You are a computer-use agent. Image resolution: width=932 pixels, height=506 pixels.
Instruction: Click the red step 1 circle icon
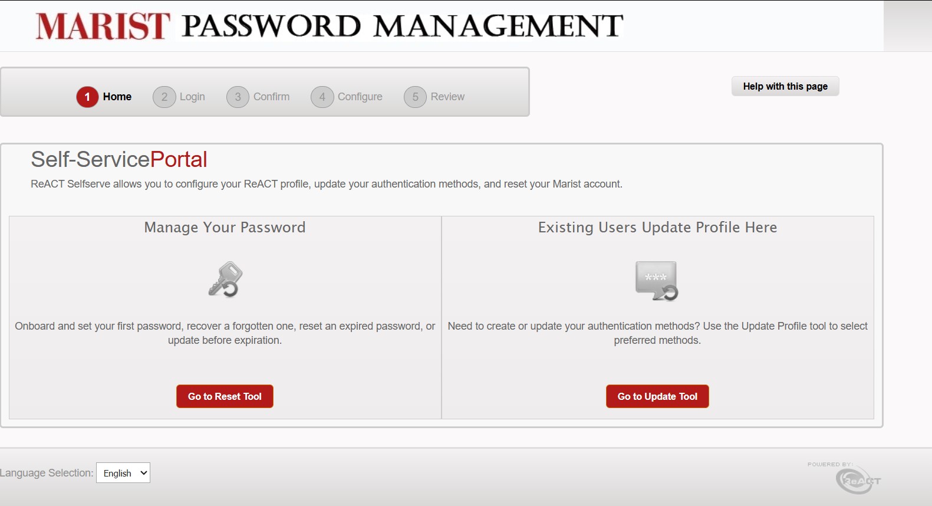pyautogui.click(x=87, y=97)
